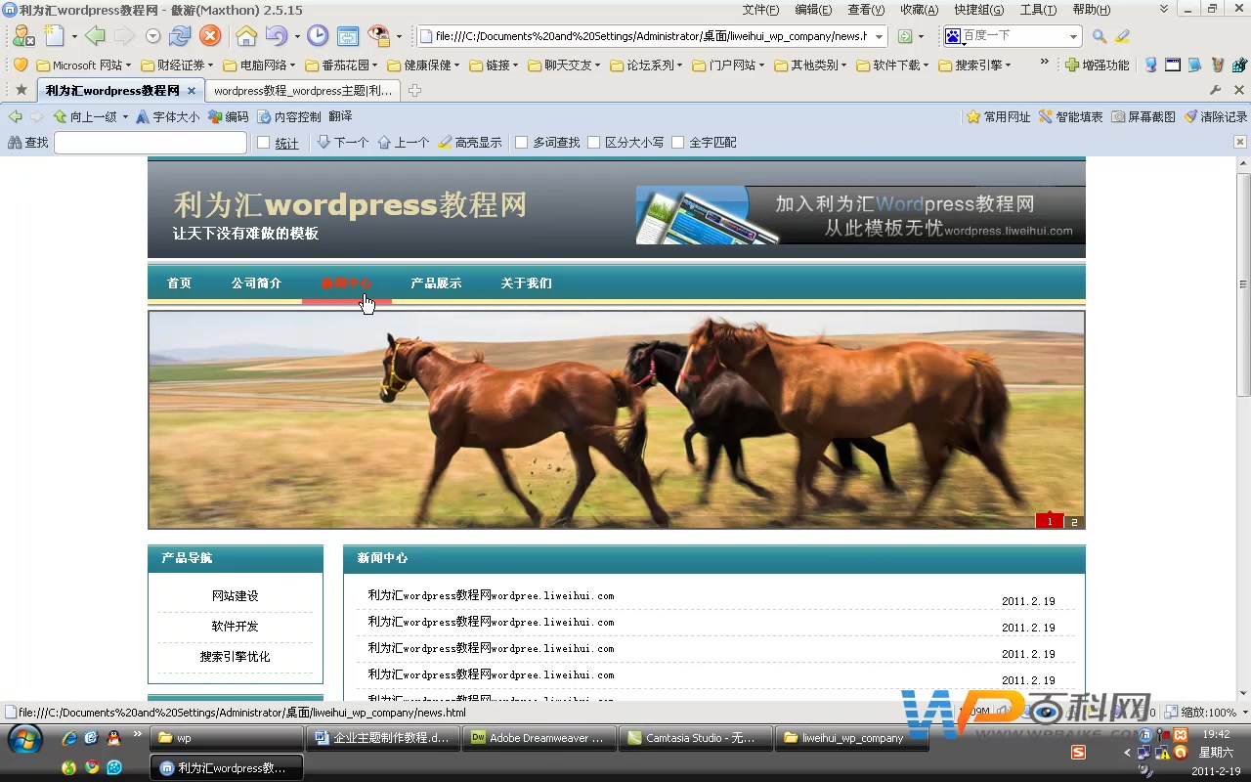This screenshot has width=1251, height=782.
Task: Open the 字体大小 font size dropdown
Action: [x=177, y=115]
